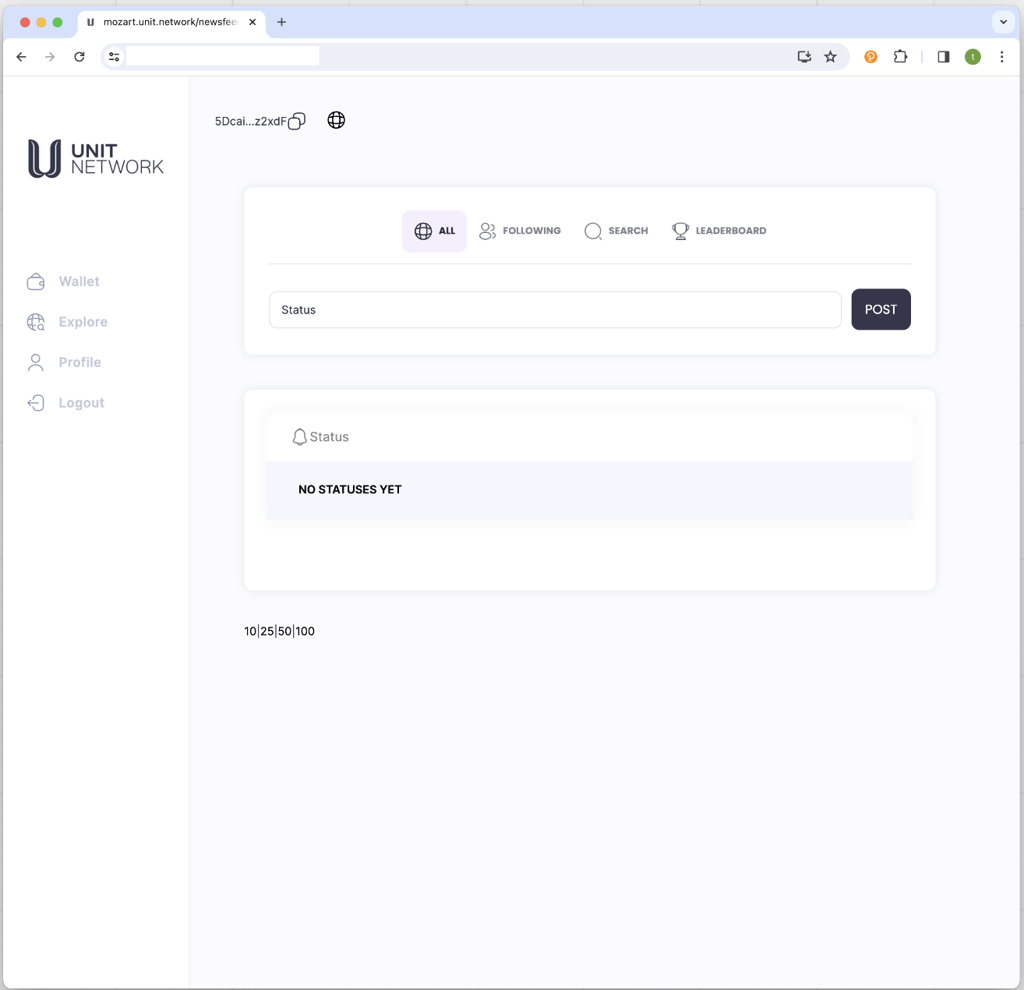Go to Explore in the sidebar
The height and width of the screenshot is (990, 1024).
pyautogui.click(x=83, y=322)
